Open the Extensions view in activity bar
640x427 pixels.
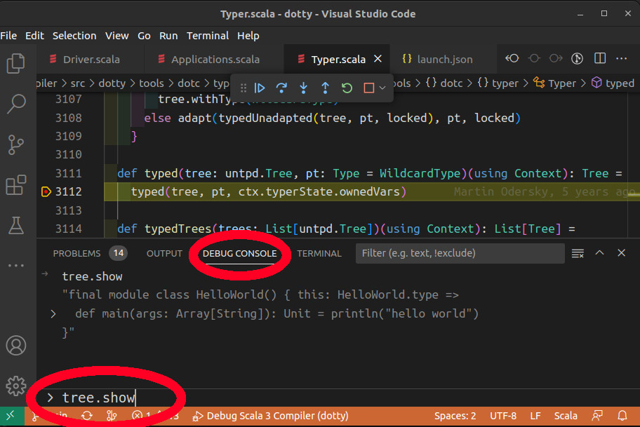(x=16, y=185)
